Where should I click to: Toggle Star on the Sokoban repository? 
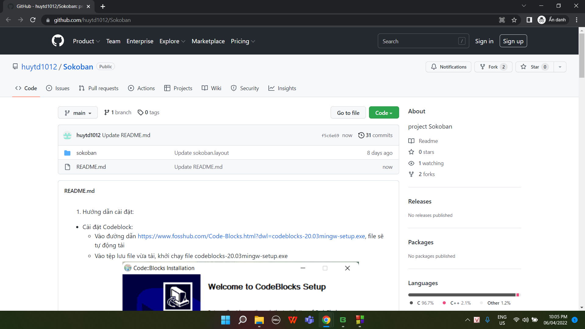[534, 67]
